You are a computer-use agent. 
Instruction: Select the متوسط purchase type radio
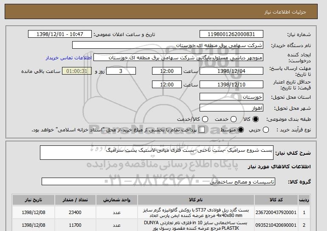pos(241,130)
